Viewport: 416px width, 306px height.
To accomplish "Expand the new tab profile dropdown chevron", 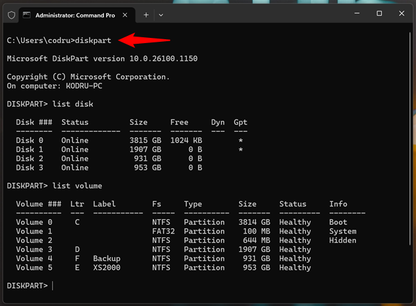I will 161,14.
